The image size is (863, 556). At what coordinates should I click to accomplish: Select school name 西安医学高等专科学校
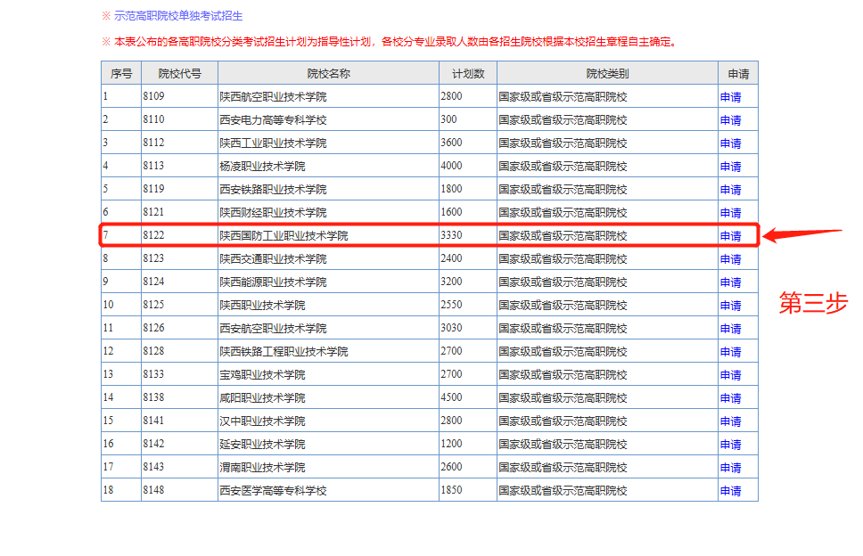(x=273, y=491)
